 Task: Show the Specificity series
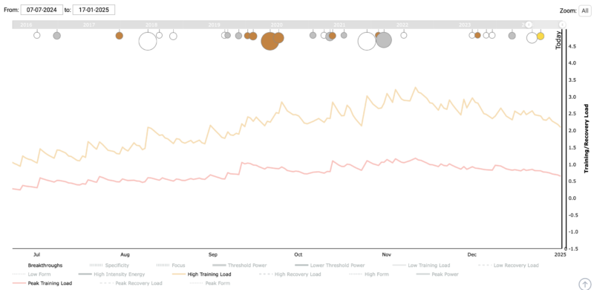pos(109,265)
